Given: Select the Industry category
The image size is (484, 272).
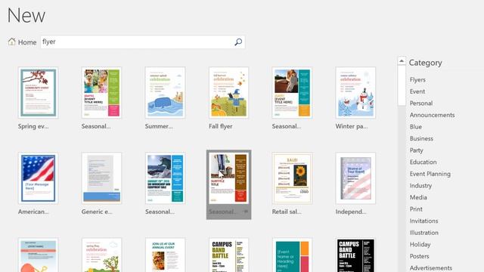Looking at the screenshot, I should click(420, 186).
